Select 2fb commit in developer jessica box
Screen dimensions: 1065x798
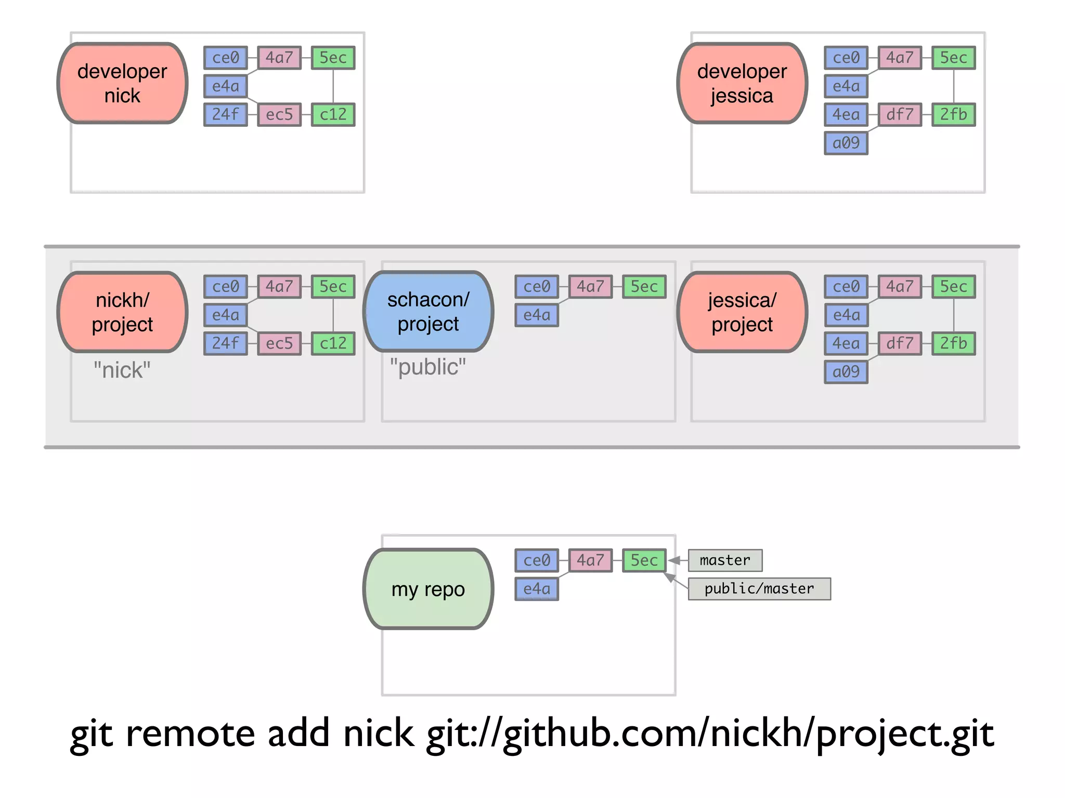953,114
